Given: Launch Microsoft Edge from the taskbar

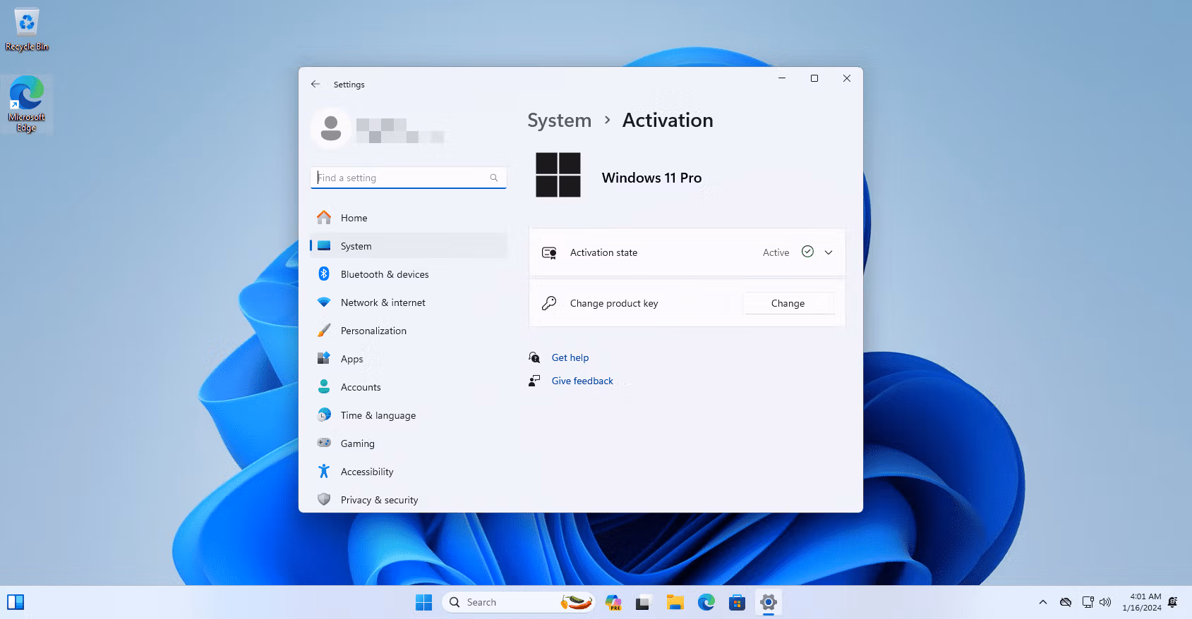Looking at the screenshot, I should click(706, 602).
